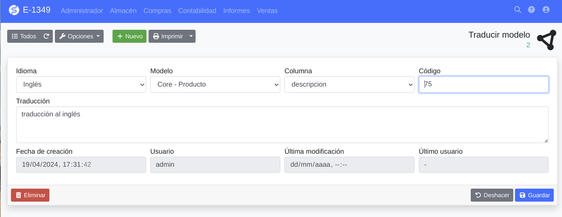562x217 pixels.
Task: Click the Idioma field label
Action: [26, 71]
